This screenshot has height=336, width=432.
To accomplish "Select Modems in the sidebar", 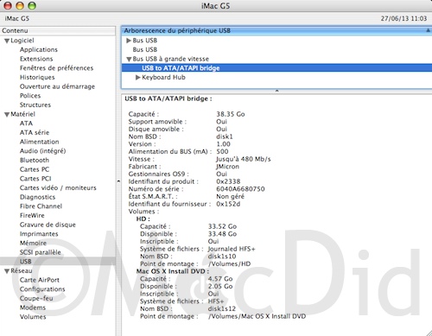I will click(33, 307).
